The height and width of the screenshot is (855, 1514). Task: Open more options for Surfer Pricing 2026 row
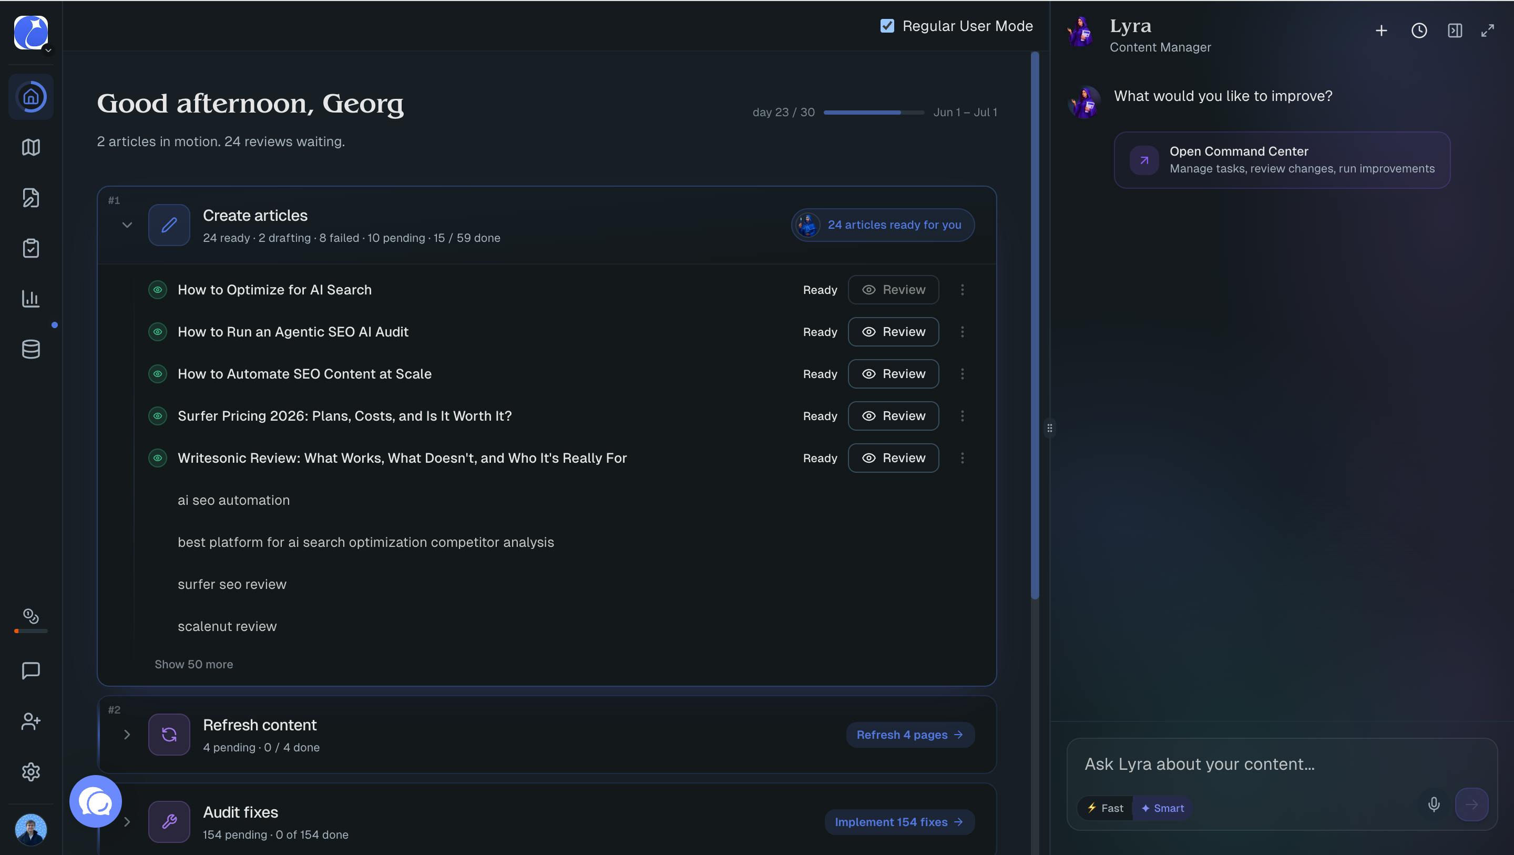pyautogui.click(x=962, y=416)
